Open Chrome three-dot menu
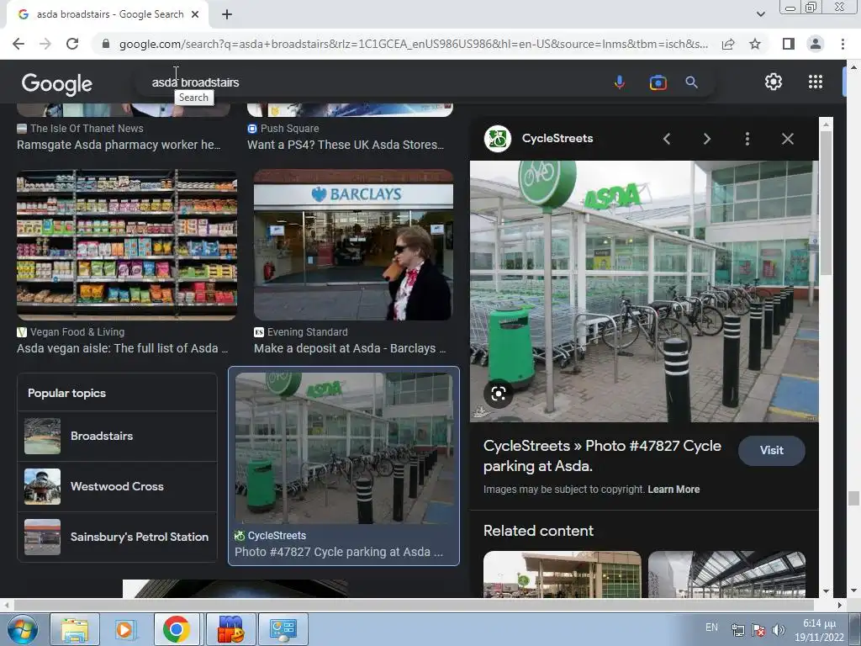 point(843,44)
